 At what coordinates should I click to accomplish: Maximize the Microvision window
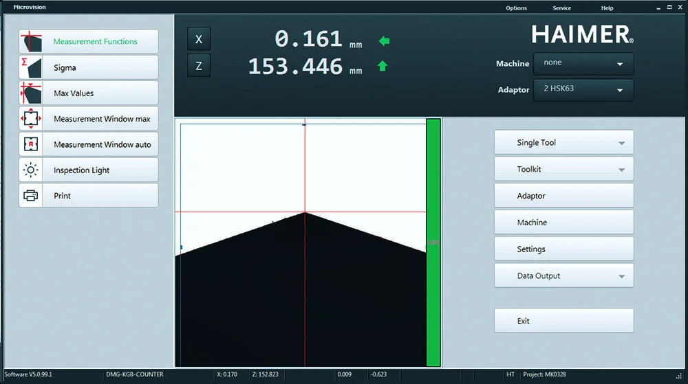pos(669,8)
